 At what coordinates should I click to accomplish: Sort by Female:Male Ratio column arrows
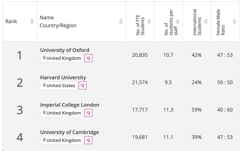pos(234,22)
